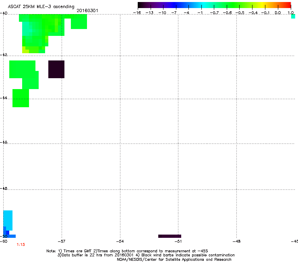Viewport: 298px width, 262px height.
Task: Click the "-0.1" colorbar tick label
Action: (x=266, y=13)
